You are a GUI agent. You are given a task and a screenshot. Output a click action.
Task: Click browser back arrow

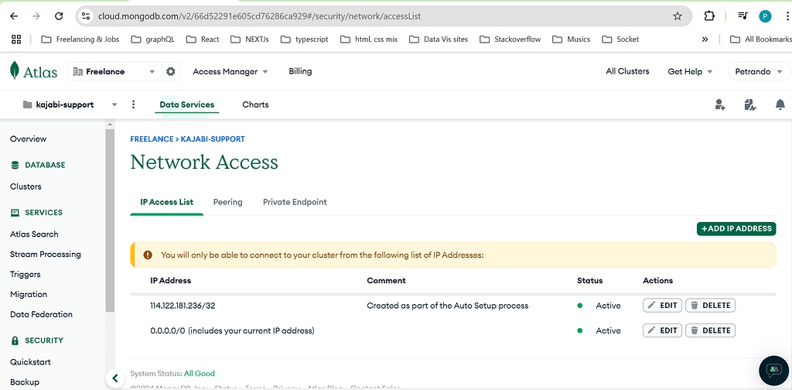pyautogui.click(x=14, y=16)
